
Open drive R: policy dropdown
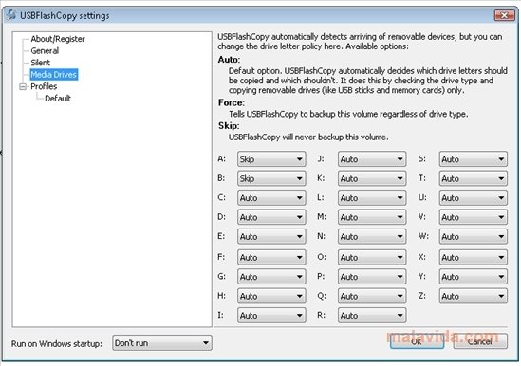click(372, 315)
